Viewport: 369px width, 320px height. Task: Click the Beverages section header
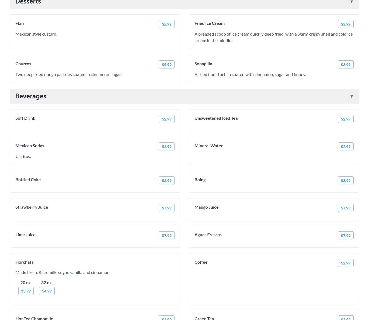click(31, 96)
